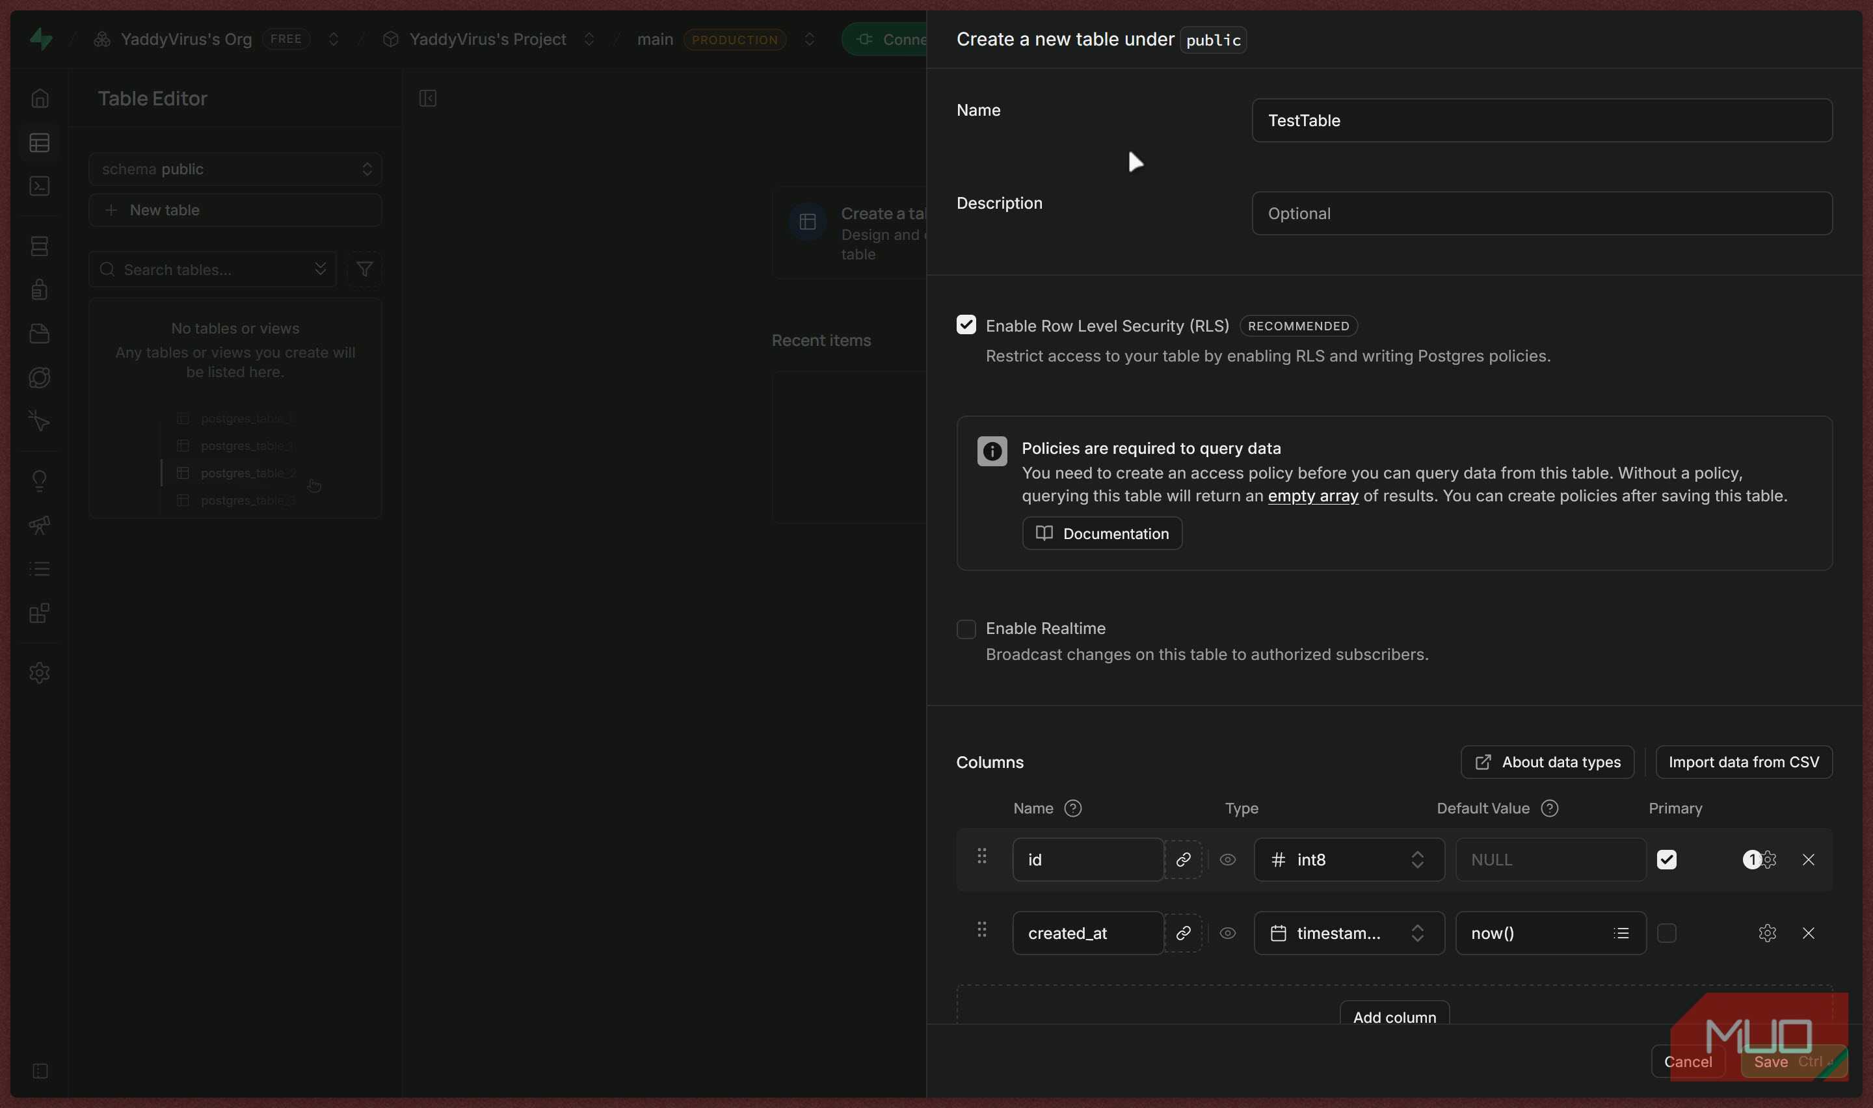
Task: Click main branch breadcrumb
Action: [655, 39]
